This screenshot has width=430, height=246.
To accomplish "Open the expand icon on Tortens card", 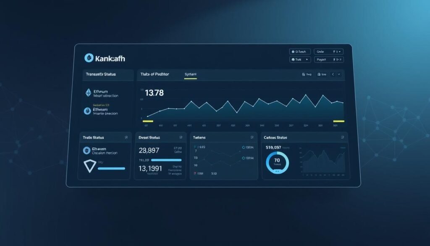I will pyautogui.click(x=252, y=138).
